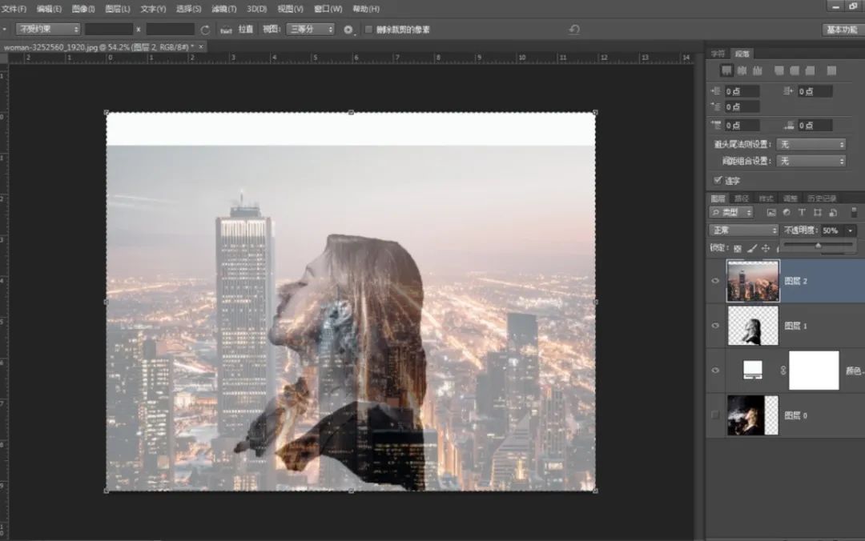Click the lock image pixels brush icon

[x=751, y=249]
